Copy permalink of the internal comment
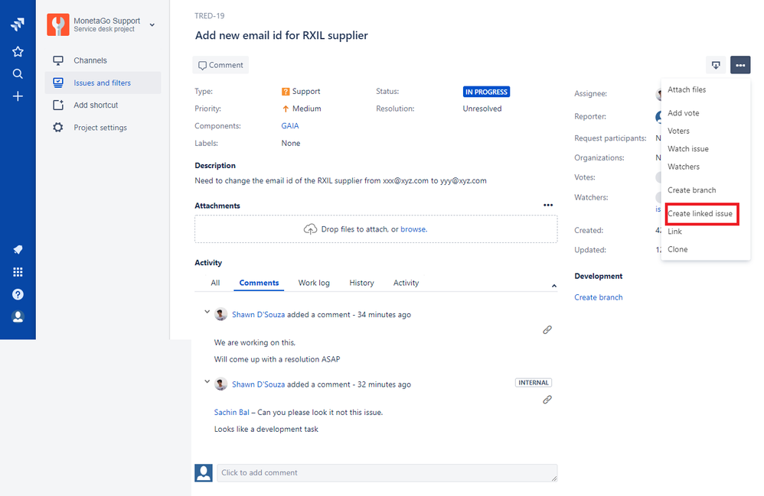The image size is (764, 496). click(547, 400)
